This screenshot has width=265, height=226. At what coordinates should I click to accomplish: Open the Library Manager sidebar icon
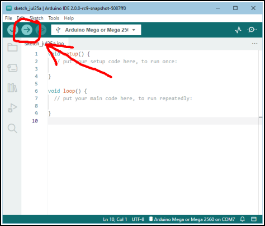(12, 88)
